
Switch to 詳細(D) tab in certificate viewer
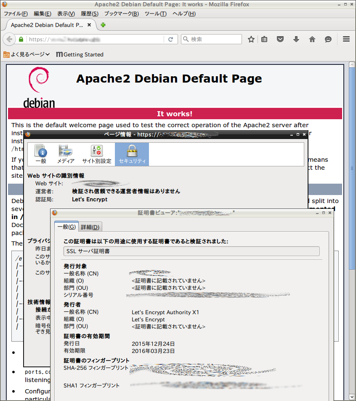coord(90,227)
